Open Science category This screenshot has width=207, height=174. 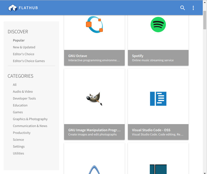[18, 140]
